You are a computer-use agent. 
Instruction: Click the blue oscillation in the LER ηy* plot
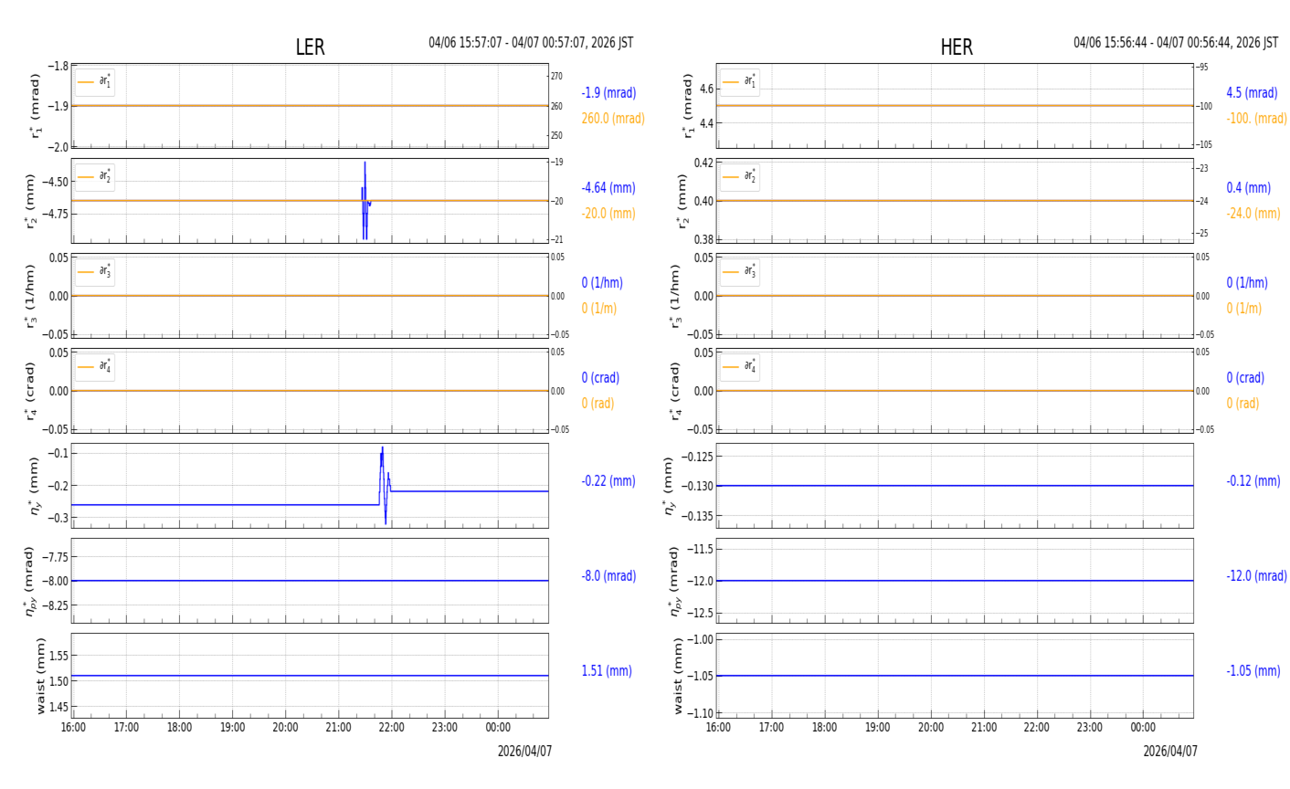point(384,485)
